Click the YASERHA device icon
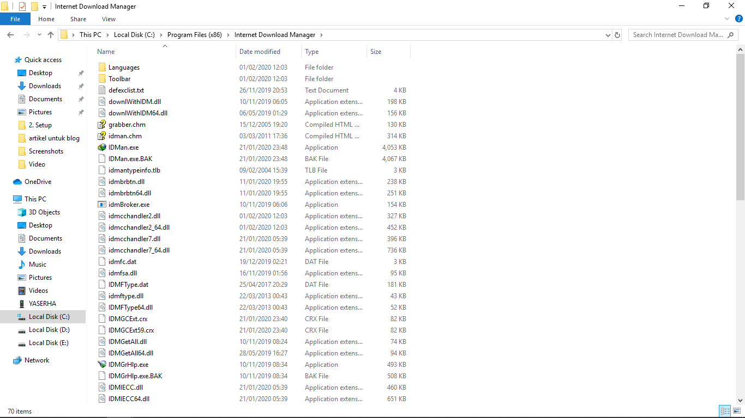This screenshot has height=418, width=745. coord(22,304)
